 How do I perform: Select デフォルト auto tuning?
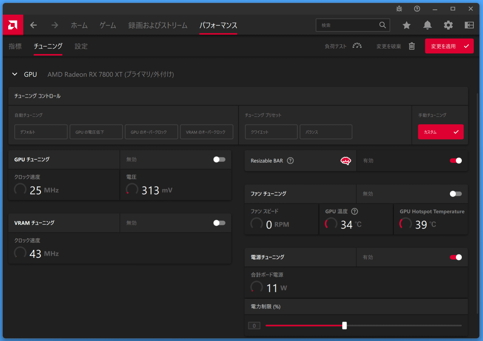click(x=41, y=132)
